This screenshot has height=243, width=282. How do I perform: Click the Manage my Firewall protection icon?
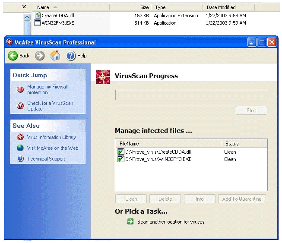(x=20, y=90)
